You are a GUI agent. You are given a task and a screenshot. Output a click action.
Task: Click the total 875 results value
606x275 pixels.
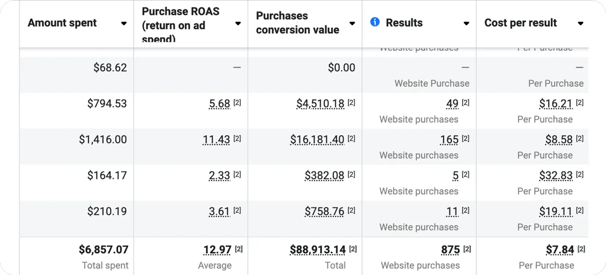pyautogui.click(x=450, y=250)
